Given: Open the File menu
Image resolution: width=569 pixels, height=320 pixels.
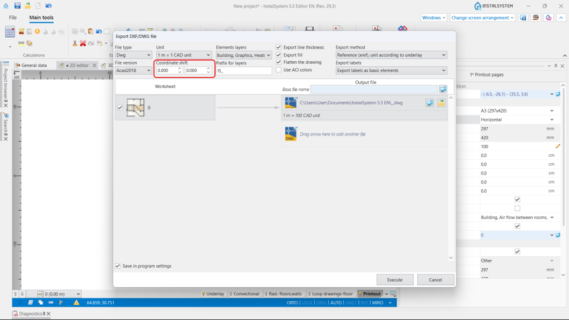Looking at the screenshot, I should [13, 18].
